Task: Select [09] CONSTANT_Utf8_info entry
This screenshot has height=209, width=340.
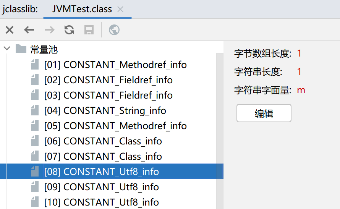Action: 102,187
